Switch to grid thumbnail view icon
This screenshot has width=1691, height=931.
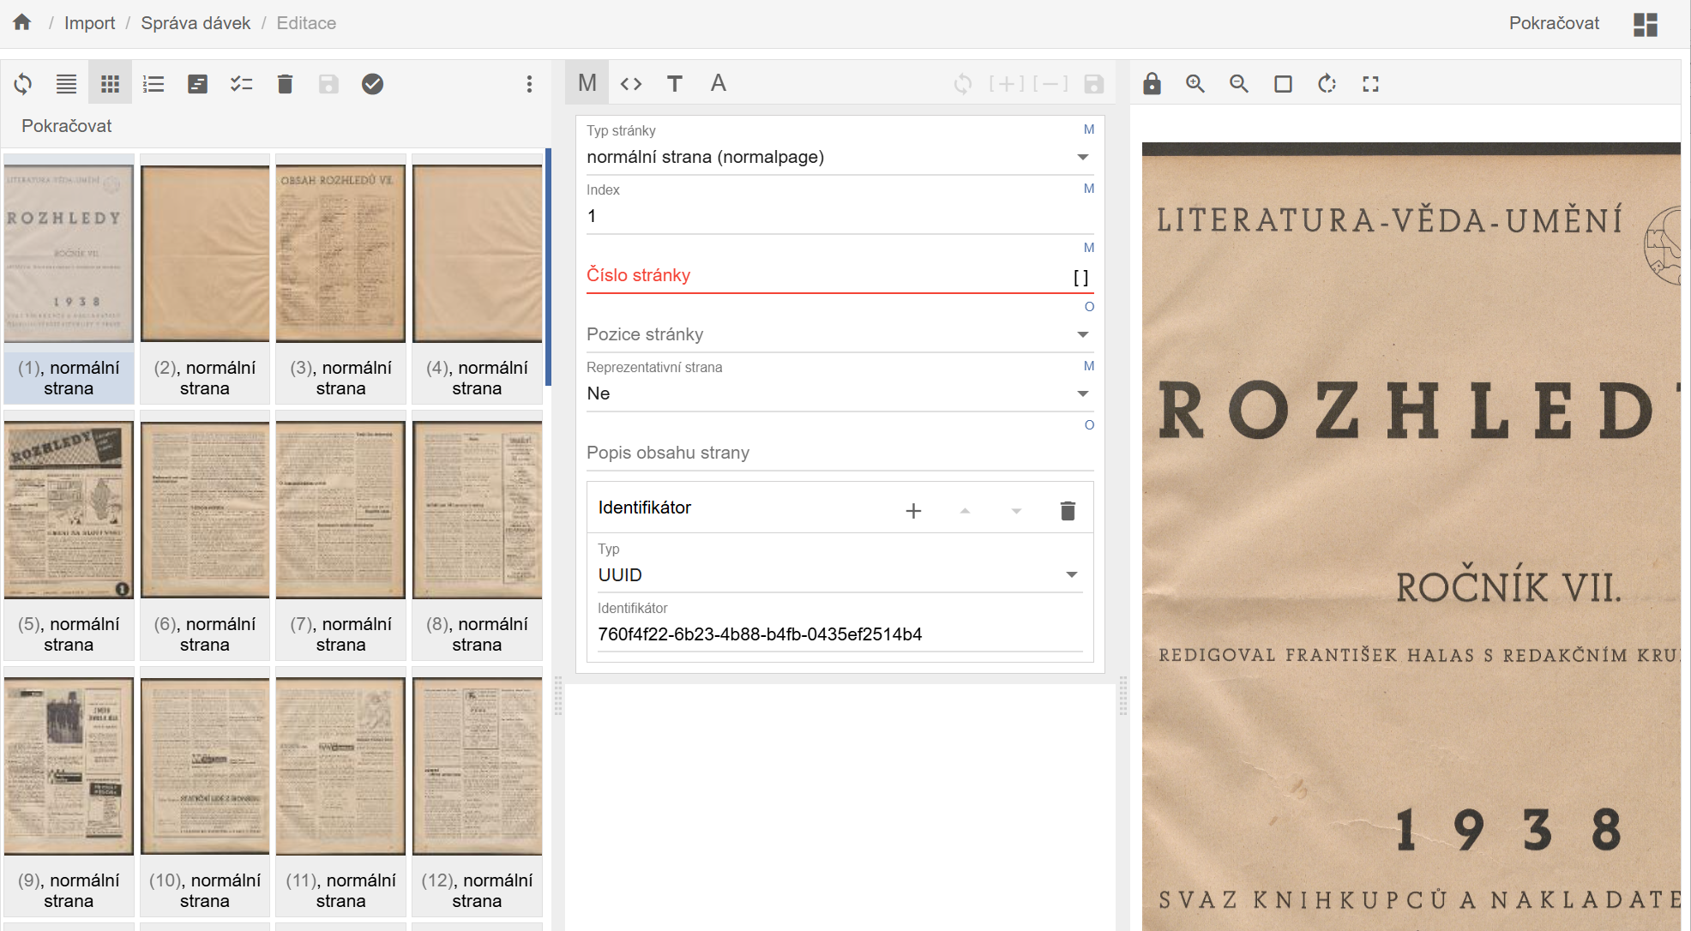(110, 84)
